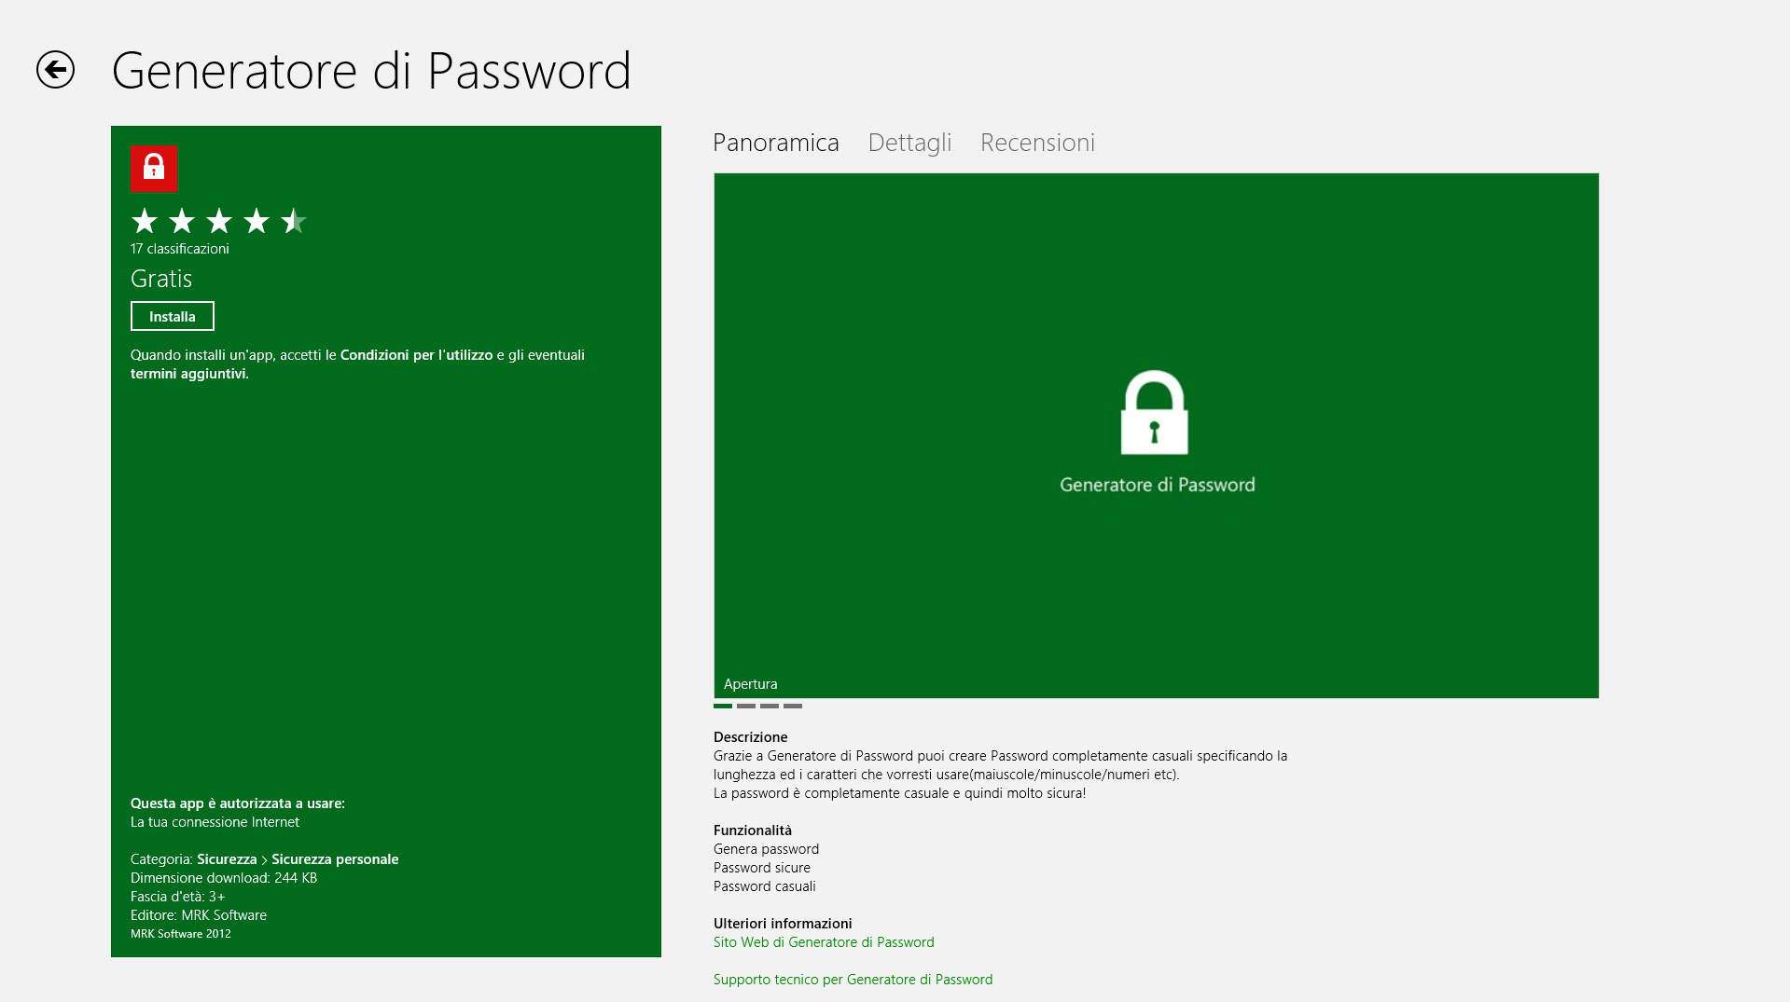This screenshot has height=1002, width=1790.
Task: Open Sicurezza personale subcategory link
Action: click(335, 859)
